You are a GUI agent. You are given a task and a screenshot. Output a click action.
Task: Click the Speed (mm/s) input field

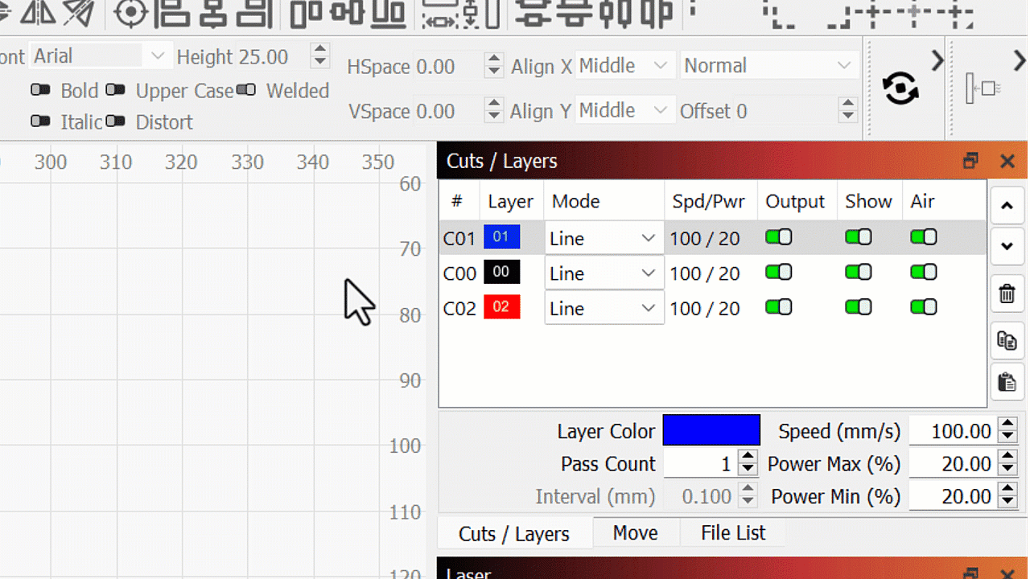tap(952, 432)
